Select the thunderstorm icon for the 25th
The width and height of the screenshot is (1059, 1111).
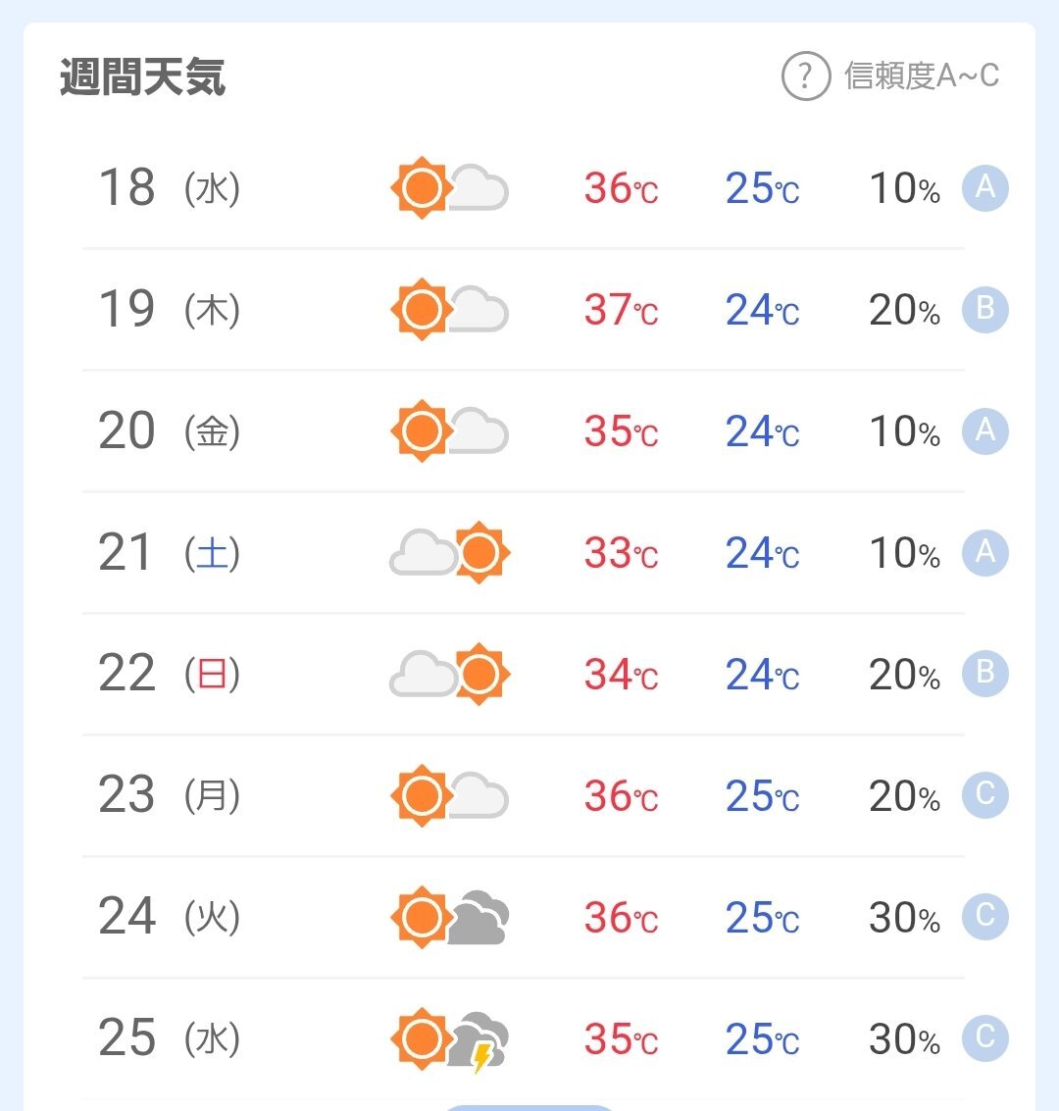point(449,1039)
